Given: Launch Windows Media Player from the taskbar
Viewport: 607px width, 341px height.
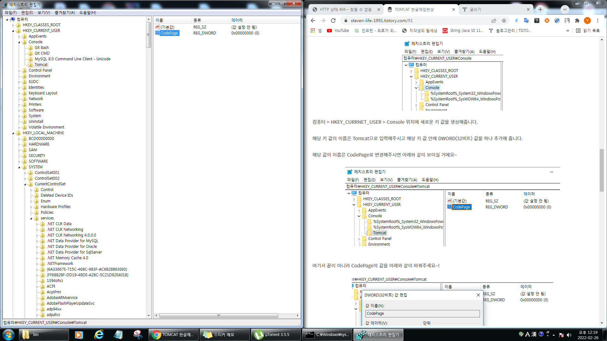Looking at the screenshot, I should tap(79, 335).
